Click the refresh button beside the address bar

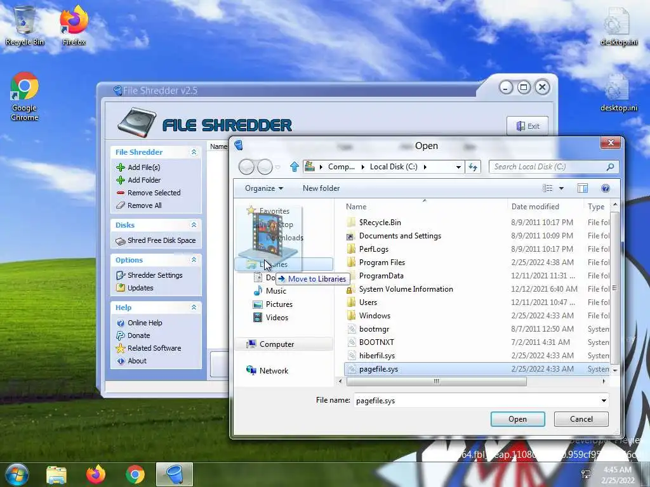pos(473,167)
